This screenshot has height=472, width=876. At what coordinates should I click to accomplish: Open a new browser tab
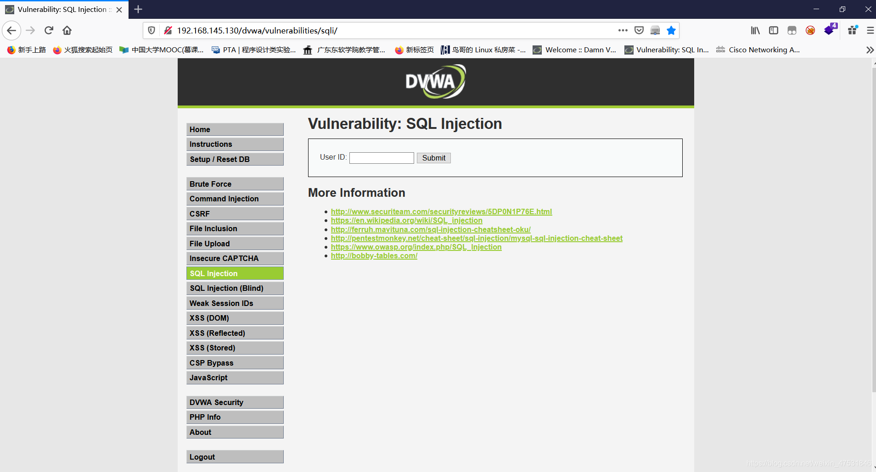[138, 9]
